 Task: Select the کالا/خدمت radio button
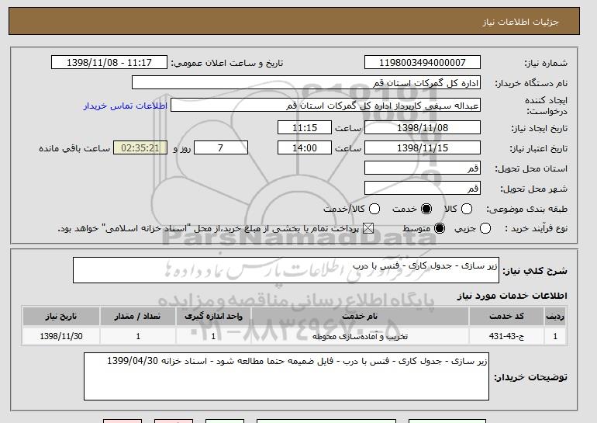click(374, 209)
